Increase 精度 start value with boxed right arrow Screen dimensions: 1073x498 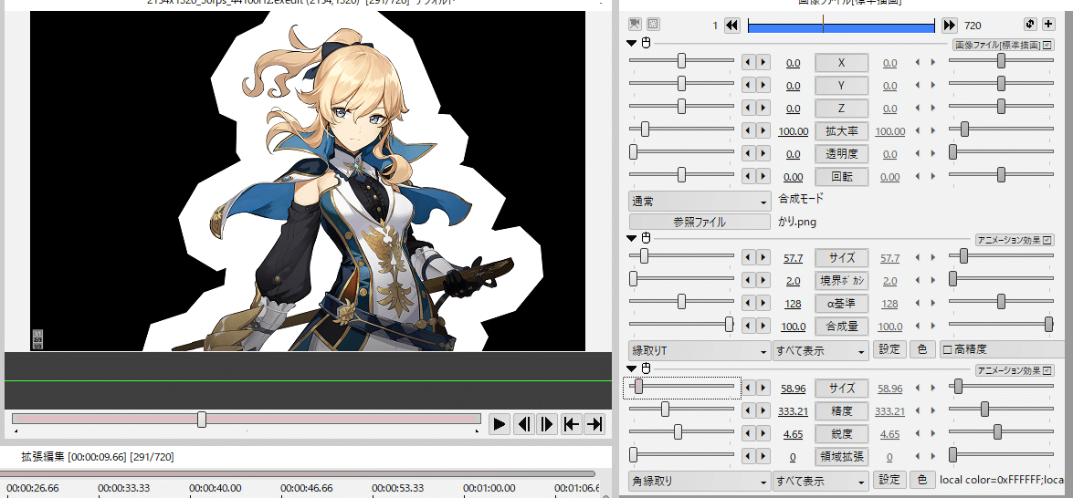pos(763,411)
